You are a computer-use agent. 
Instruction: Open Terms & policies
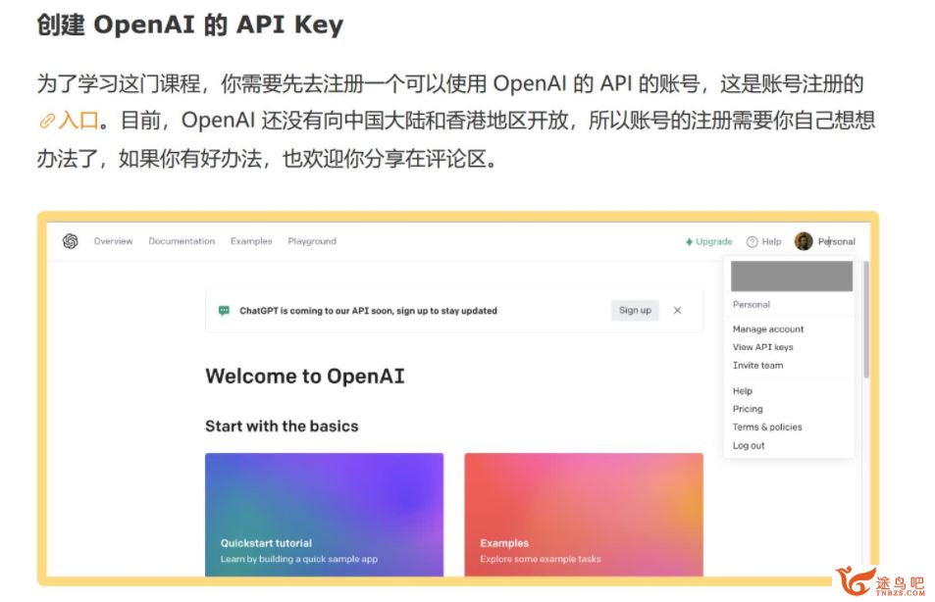click(x=767, y=426)
